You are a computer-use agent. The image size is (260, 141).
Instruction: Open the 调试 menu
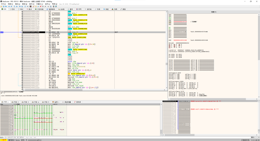pyautogui.click(x=17, y=4)
